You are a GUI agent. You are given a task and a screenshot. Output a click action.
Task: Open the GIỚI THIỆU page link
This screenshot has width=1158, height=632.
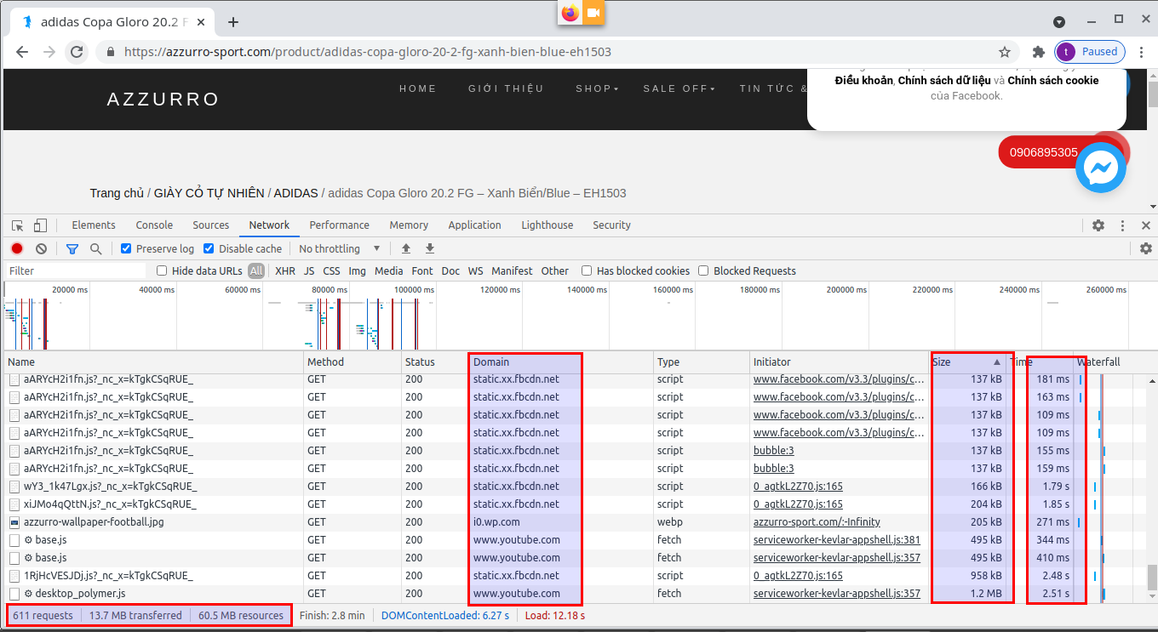(x=506, y=88)
